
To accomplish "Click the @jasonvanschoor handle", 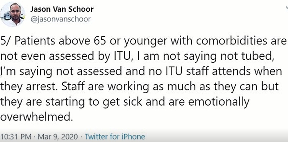I will 60,19.
